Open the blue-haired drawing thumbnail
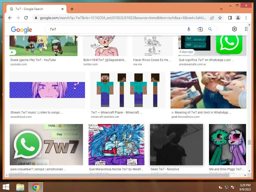Image resolution: width=256 pixels, height=192 pixels. point(116,144)
